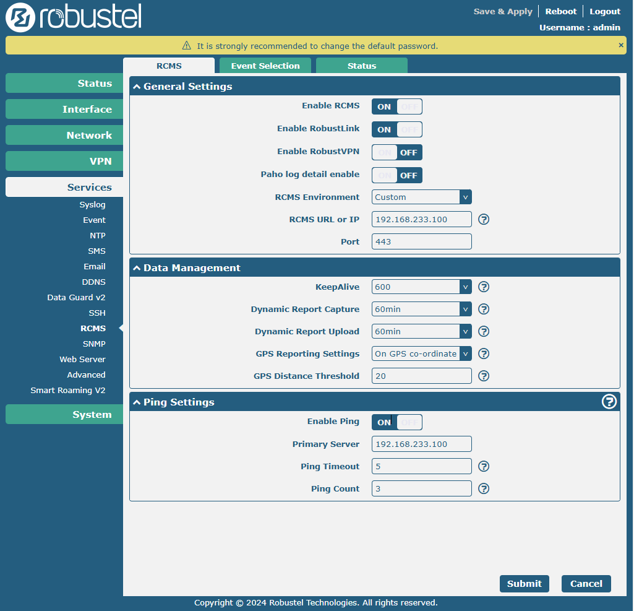Toggle the Enable RobustLink switch
634x611 pixels.
click(x=397, y=129)
